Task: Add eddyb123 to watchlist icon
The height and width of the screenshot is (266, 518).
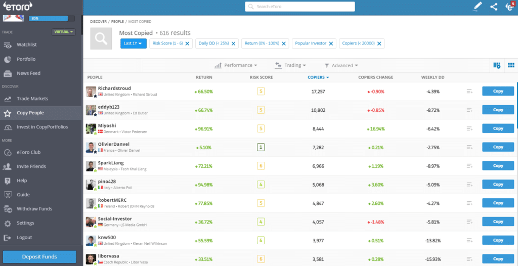Action: (469, 110)
